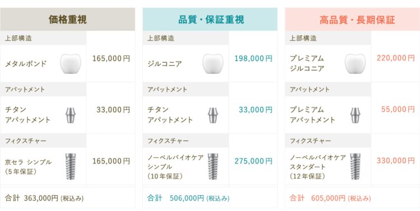Click the ノーベルバイオケア スタンダート implant screw icon
This screenshot has width=420, height=211.
tap(356, 166)
